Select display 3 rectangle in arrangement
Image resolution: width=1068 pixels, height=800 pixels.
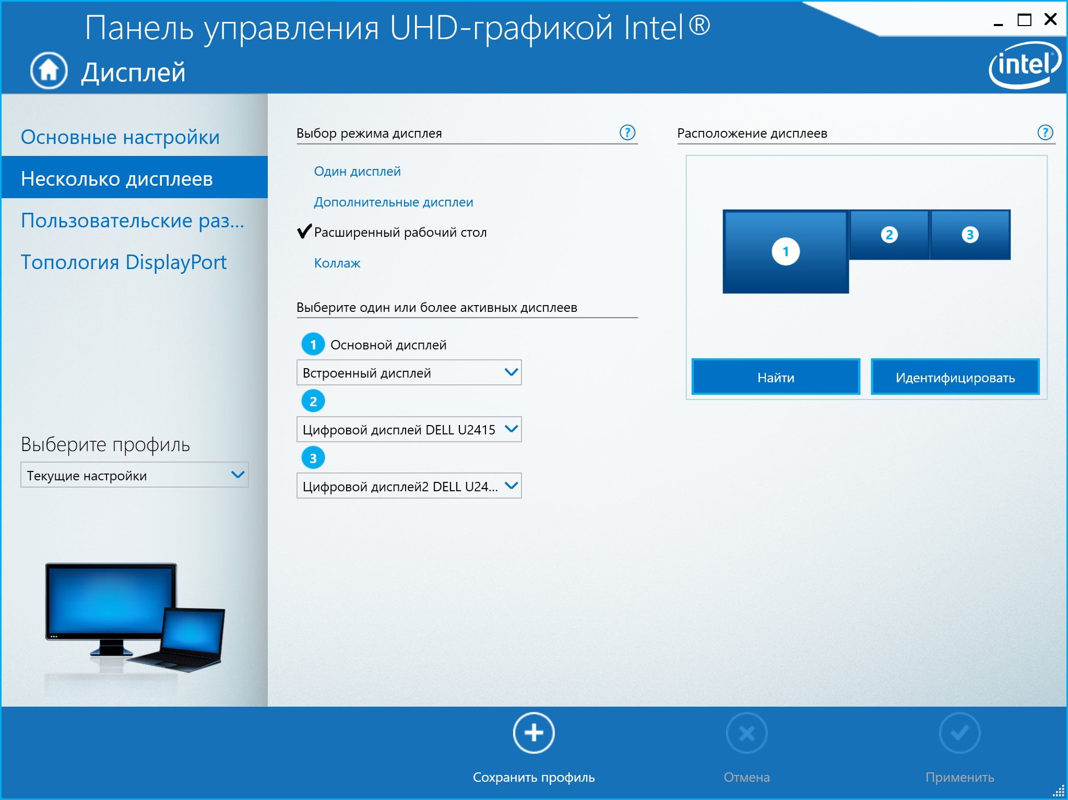pos(970,235)
